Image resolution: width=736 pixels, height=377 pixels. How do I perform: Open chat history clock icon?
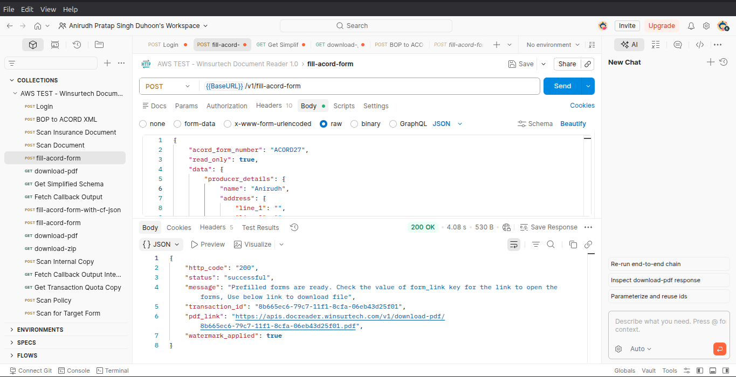(724, 62)
